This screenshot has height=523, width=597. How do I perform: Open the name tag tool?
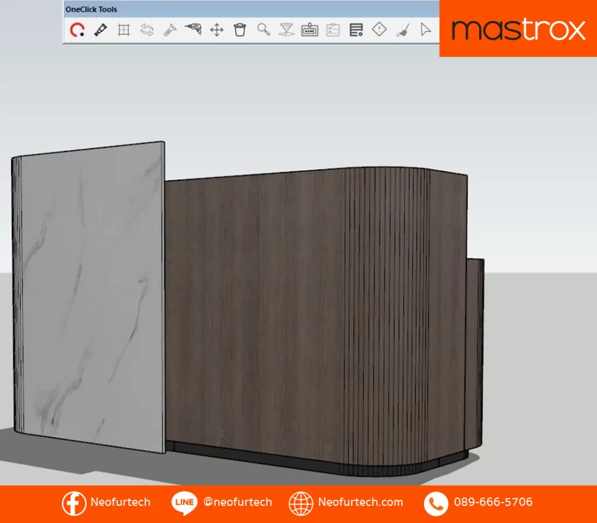tap(310, 30)
